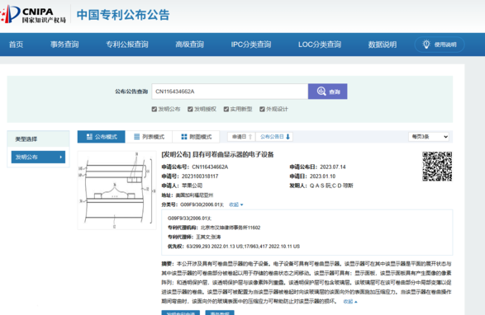Select publication date 2023.07.14 text
The height and width of the screenshot is (315, 485).
(x=333, y=167)
